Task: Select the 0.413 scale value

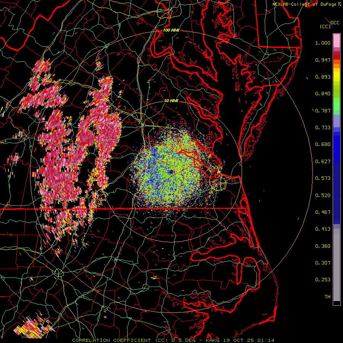Action: point(323,229)
